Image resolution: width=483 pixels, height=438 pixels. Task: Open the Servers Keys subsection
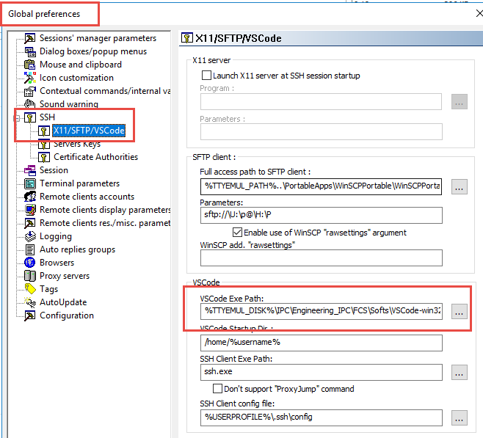[77, 144]
